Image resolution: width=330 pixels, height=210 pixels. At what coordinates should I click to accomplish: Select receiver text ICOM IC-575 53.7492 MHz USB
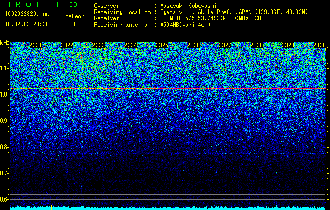click(210, 18)
